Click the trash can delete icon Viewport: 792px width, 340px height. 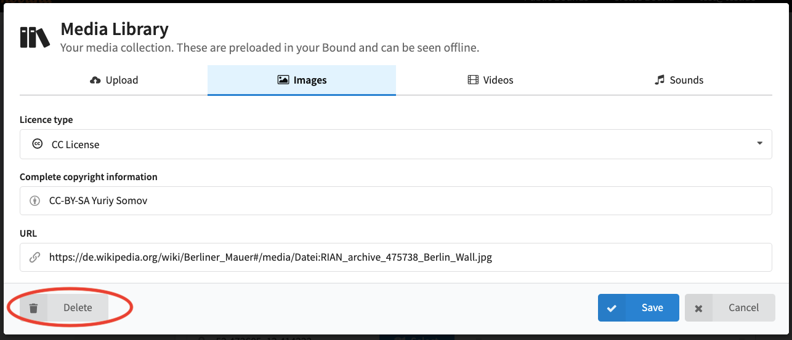tap(34, 308)
